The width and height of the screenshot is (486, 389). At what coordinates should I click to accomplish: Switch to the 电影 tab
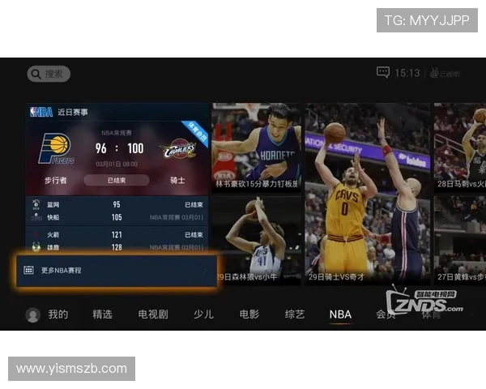pos(249,314)
